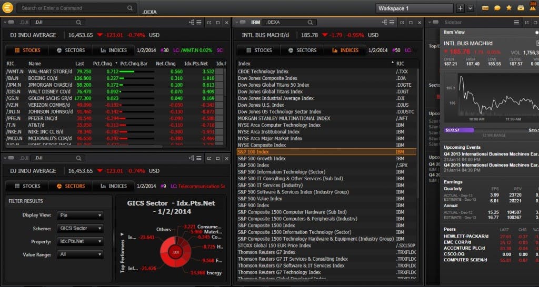Open the hamburger menu in IBM panel

tap(392, 22)
